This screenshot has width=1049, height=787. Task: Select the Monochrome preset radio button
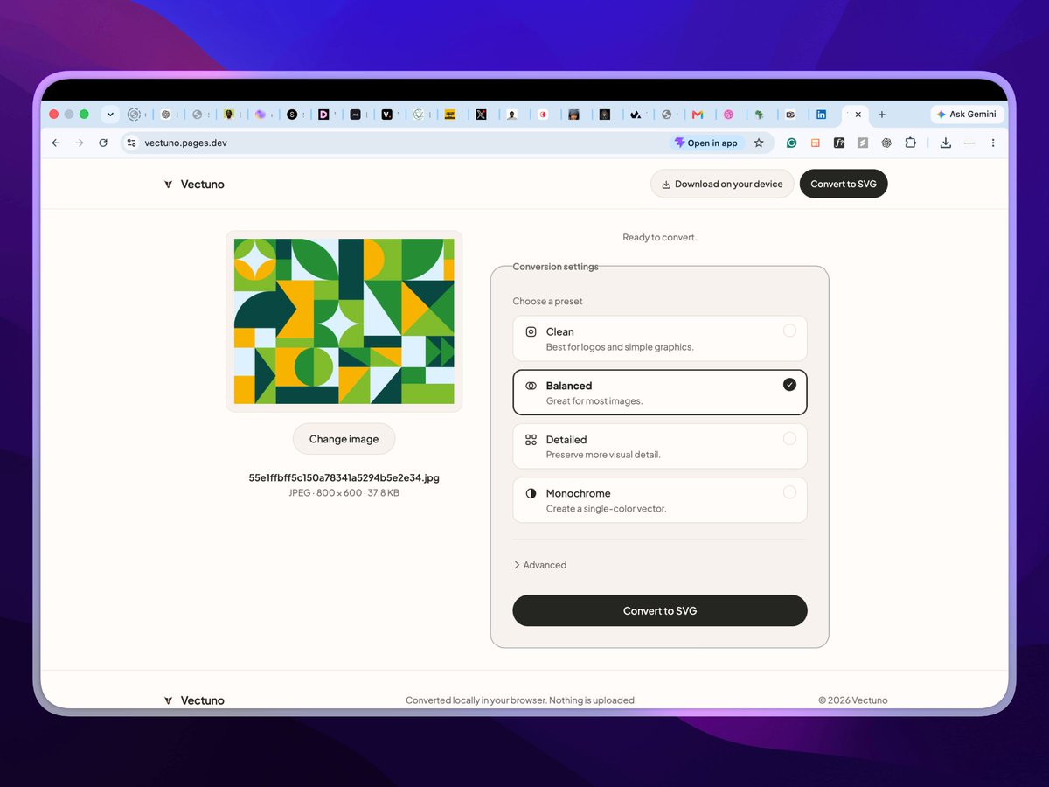click(x=789, y=492)
